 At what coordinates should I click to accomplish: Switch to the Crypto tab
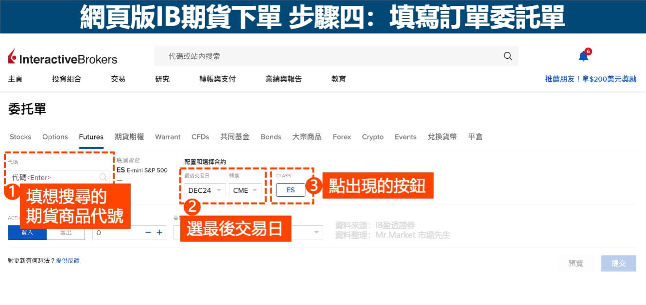click(373, 137)
